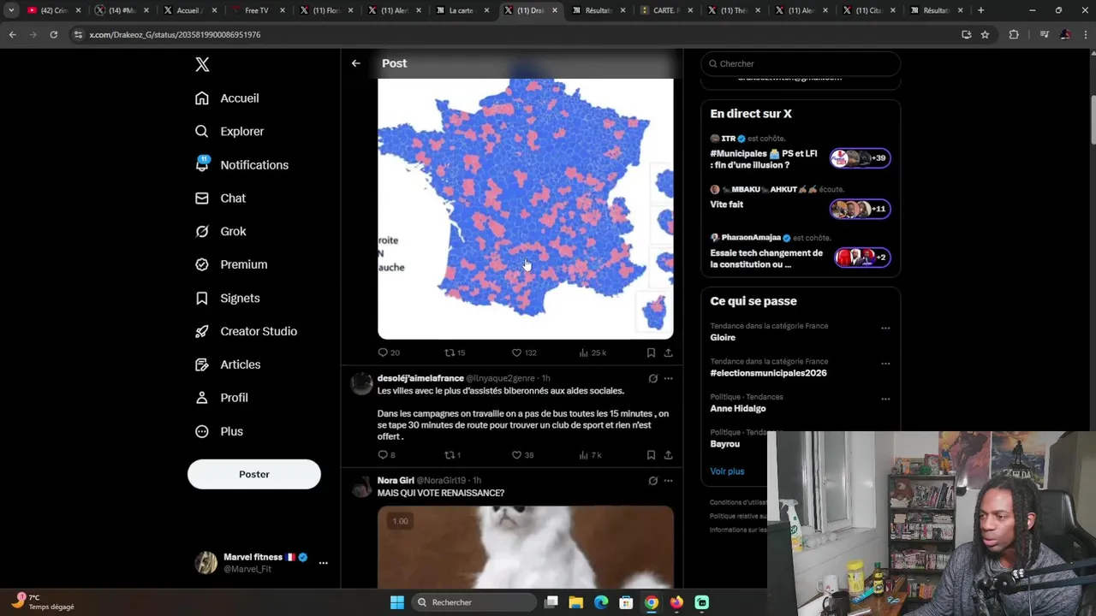Open the tab search dropdown arrow
The image size is (1096, 616).
coord(11,10)
